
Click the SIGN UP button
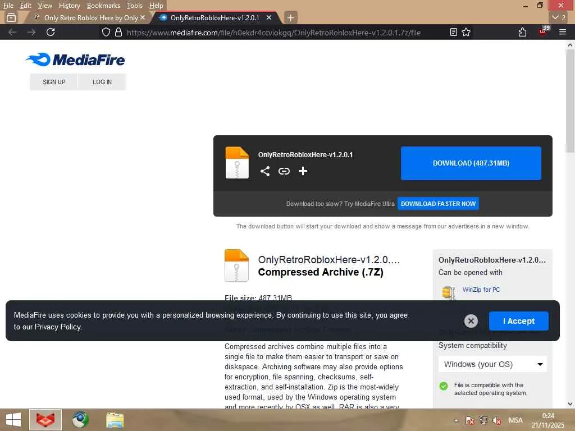pos(54,82)
